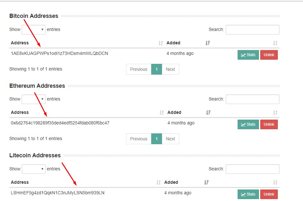303x201 pixels.
Task: Sort Litecoin table by Added column icon
Action: [x=206, y=182]
